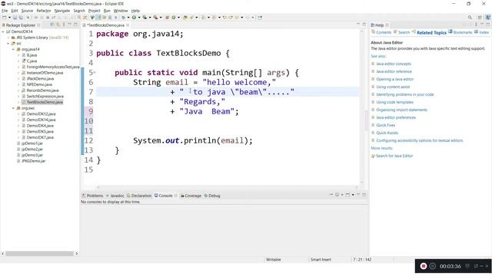The width and height of the screenshot is (492, 276).
Task: Switch to the Coverage tab
Action: (191, 195)
